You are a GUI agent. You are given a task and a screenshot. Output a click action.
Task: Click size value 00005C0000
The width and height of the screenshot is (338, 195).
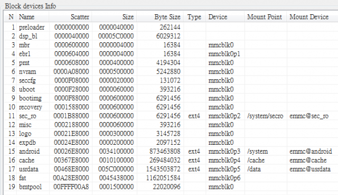[116, 36]
